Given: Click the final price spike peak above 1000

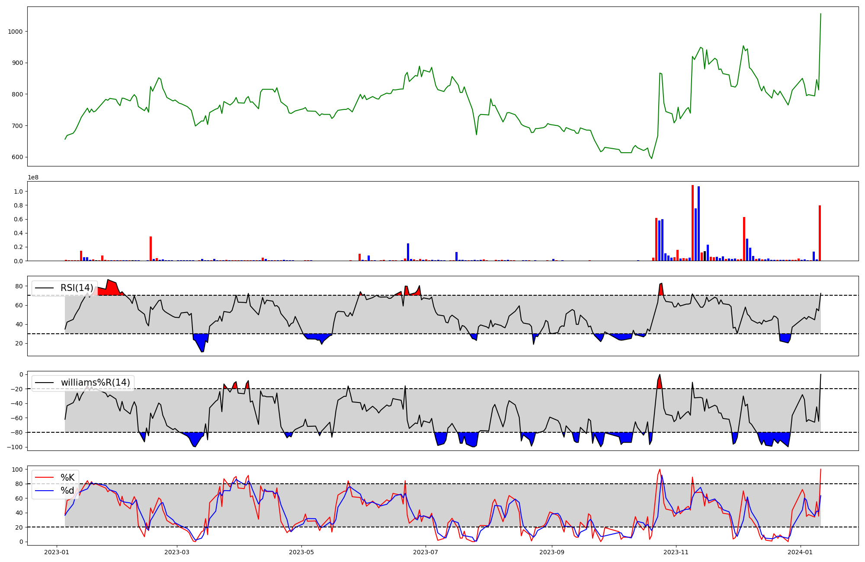Looking at the screenshot, I should [x=820, y=14].
